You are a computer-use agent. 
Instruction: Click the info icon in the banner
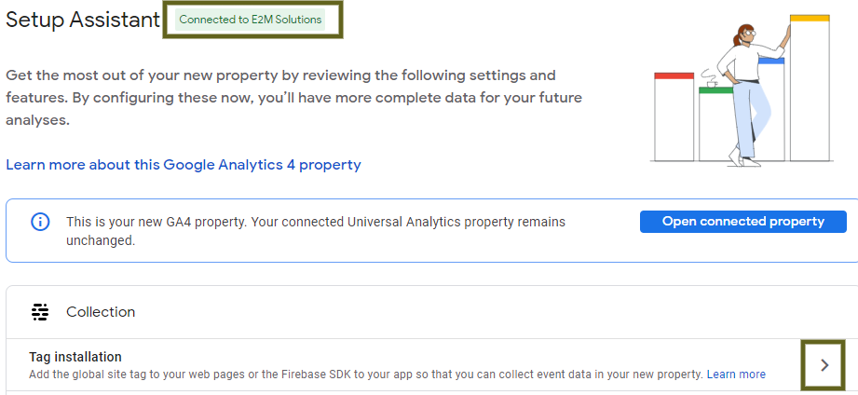(40, 222)
